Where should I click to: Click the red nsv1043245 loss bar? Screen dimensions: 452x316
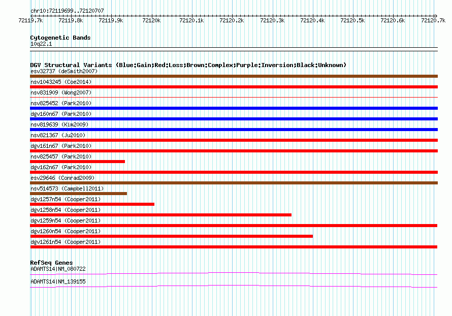pos(234,87)
